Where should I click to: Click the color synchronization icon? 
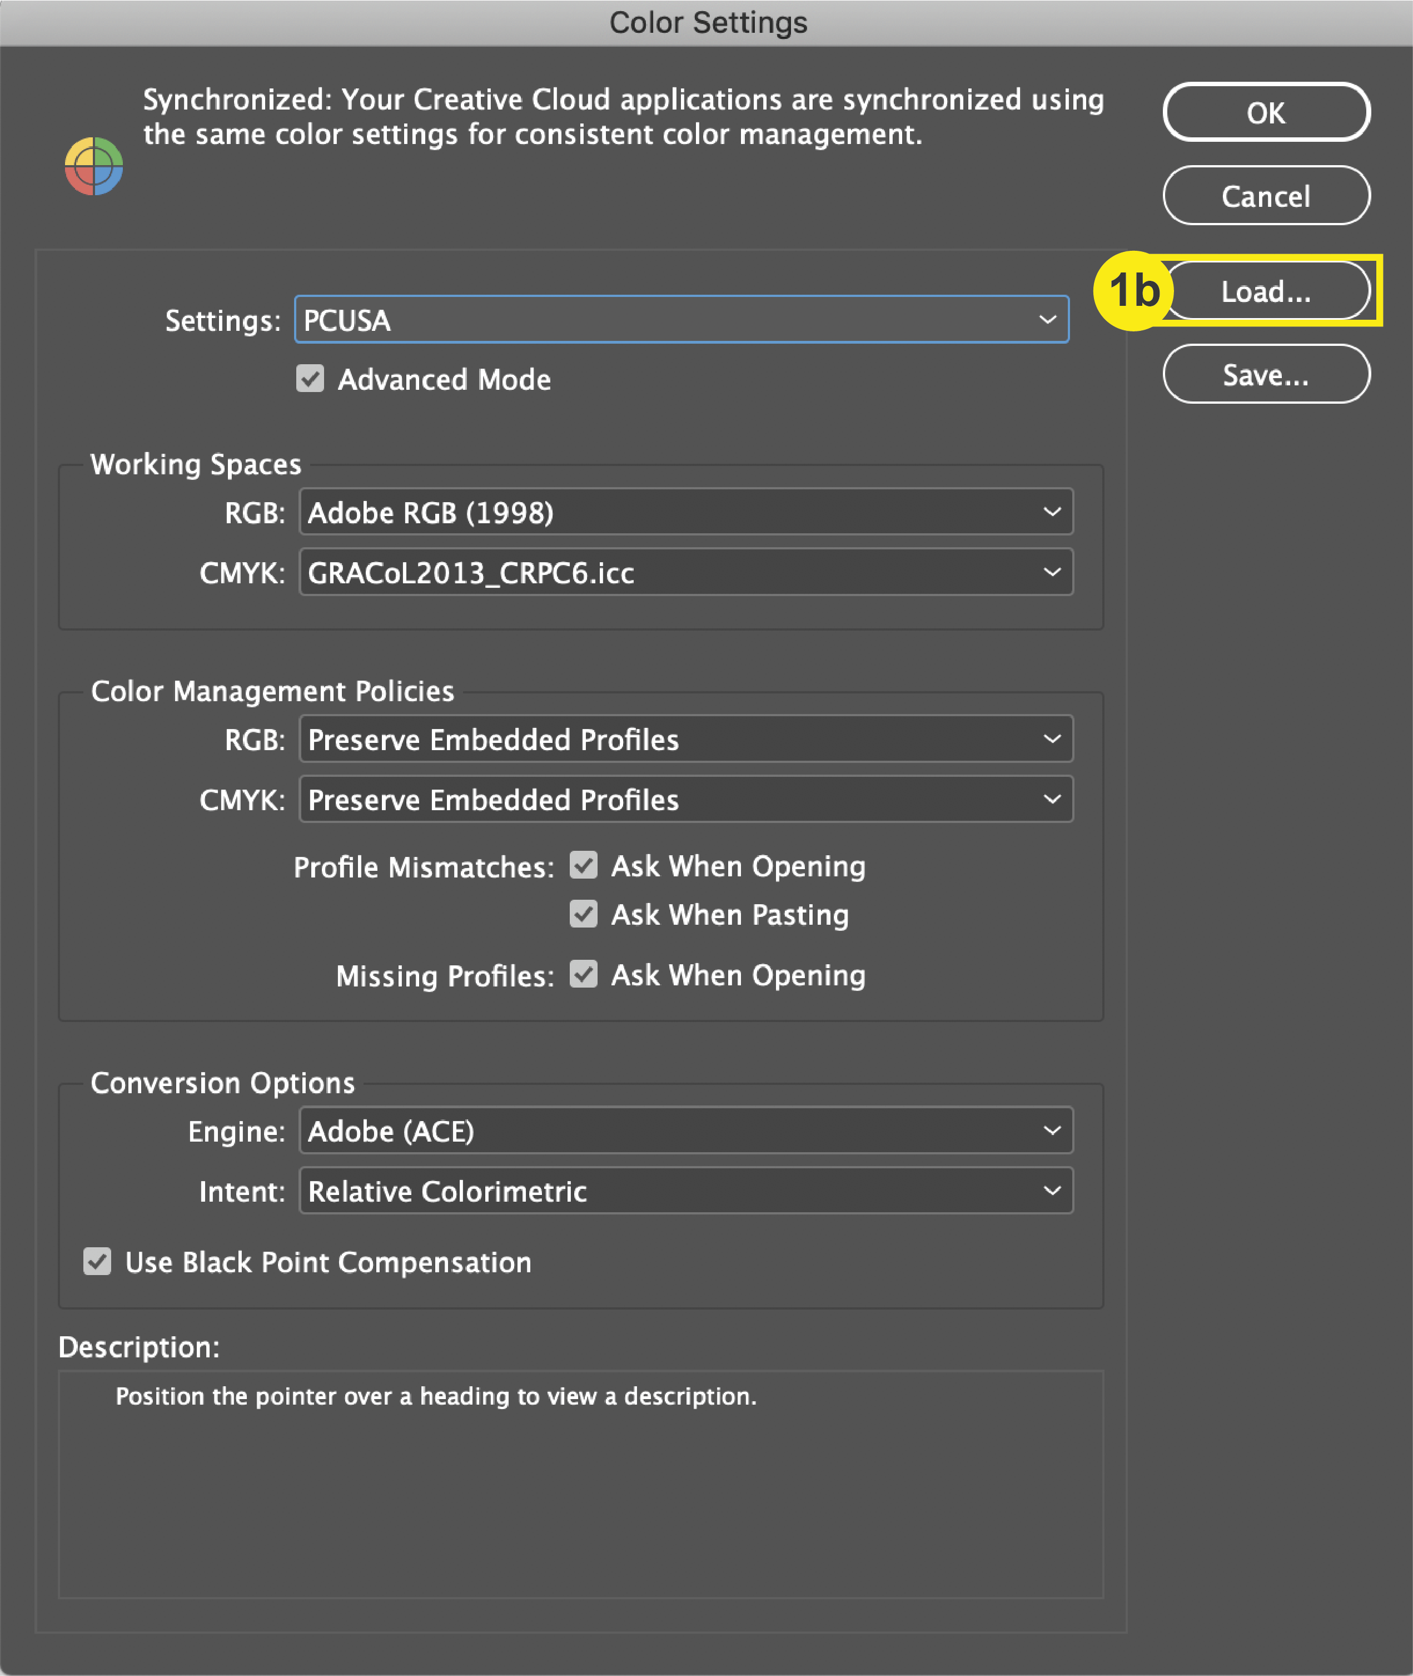pos(94,166)
